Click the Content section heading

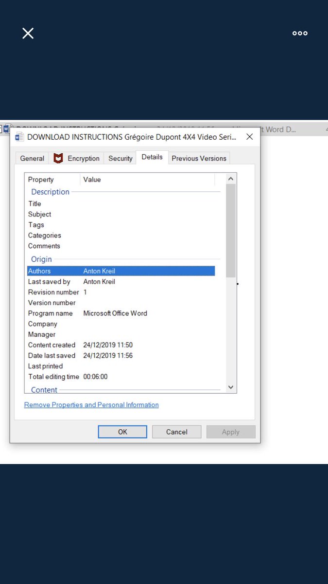click(44, 390)
